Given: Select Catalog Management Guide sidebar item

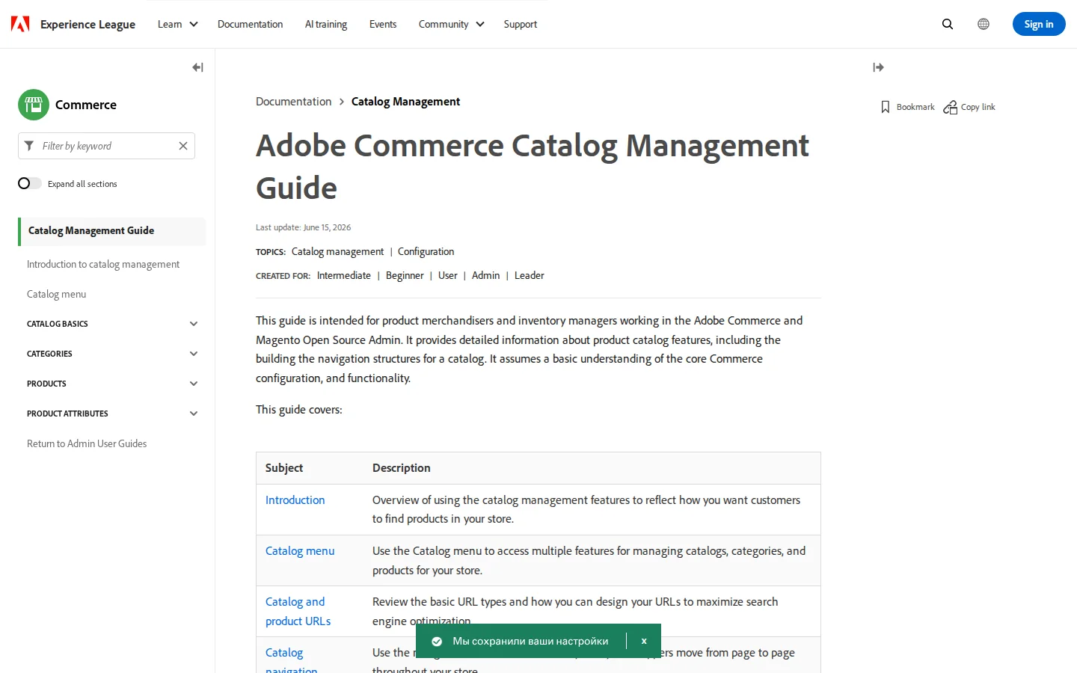Looking at the screenshot, I should pos(112,231).
